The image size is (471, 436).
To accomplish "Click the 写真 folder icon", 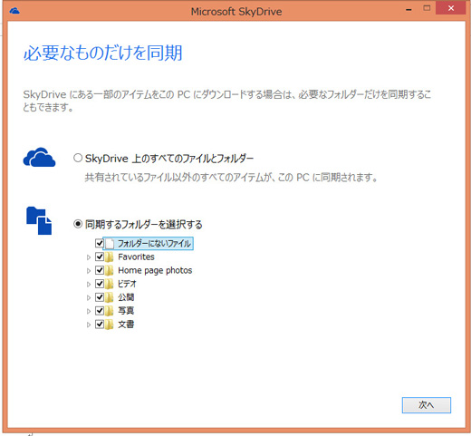I will [110, 311].
